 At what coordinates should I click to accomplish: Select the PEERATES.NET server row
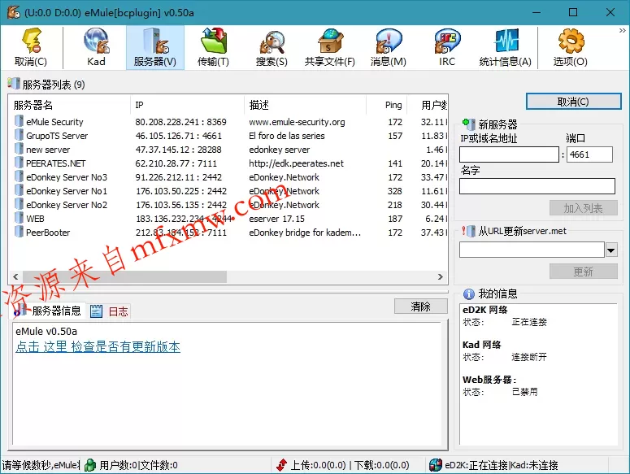[x=228, y=163]
